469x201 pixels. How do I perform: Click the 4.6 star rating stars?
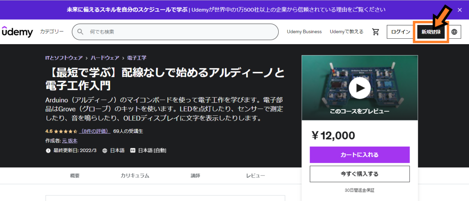point(66,131)
